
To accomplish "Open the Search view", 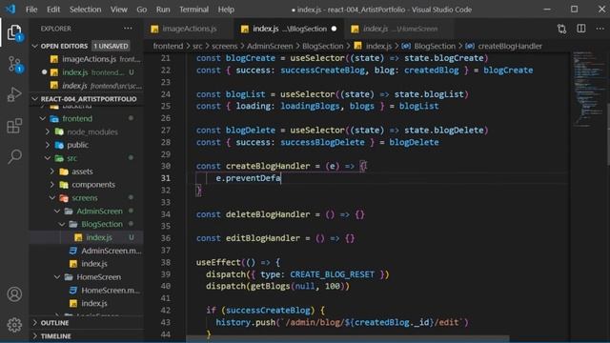I will [14, 156].
